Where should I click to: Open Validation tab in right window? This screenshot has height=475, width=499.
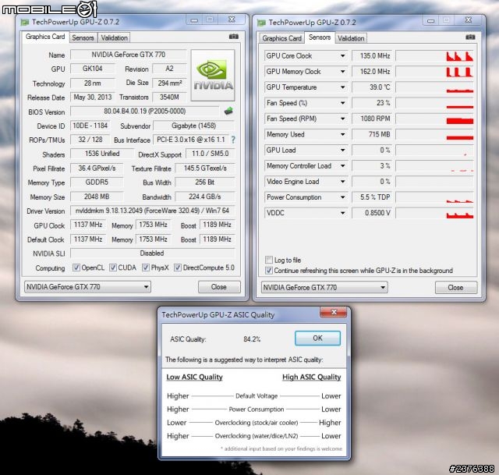351,38
